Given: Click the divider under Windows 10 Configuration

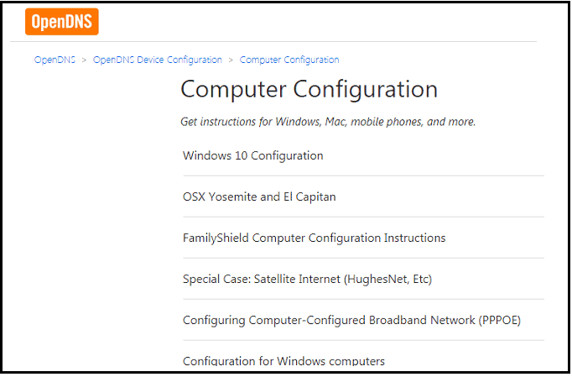Looking at the screenshot, I should point(363,175).
